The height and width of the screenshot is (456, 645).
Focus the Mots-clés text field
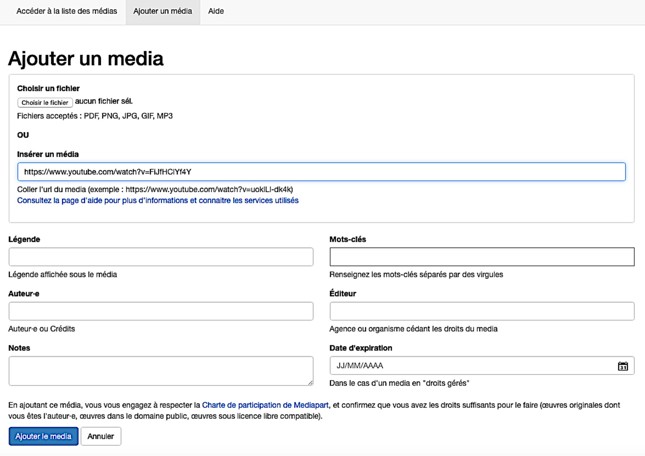[x=482, y=257]
